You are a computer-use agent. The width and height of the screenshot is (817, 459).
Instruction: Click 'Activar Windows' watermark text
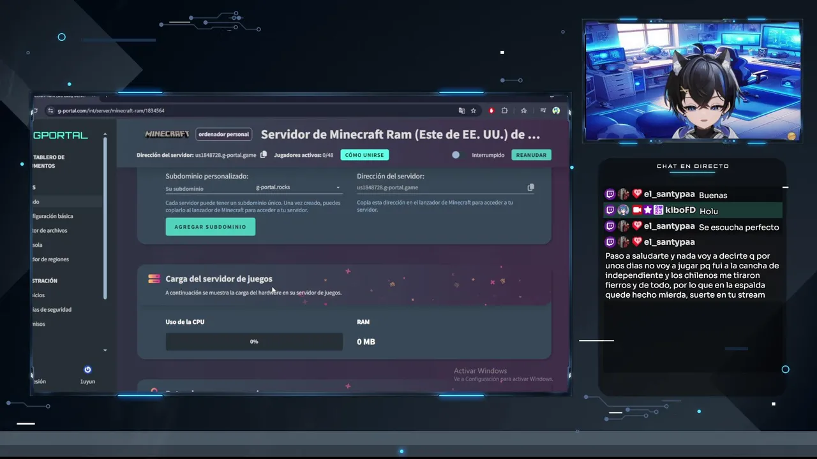(480, 370)
